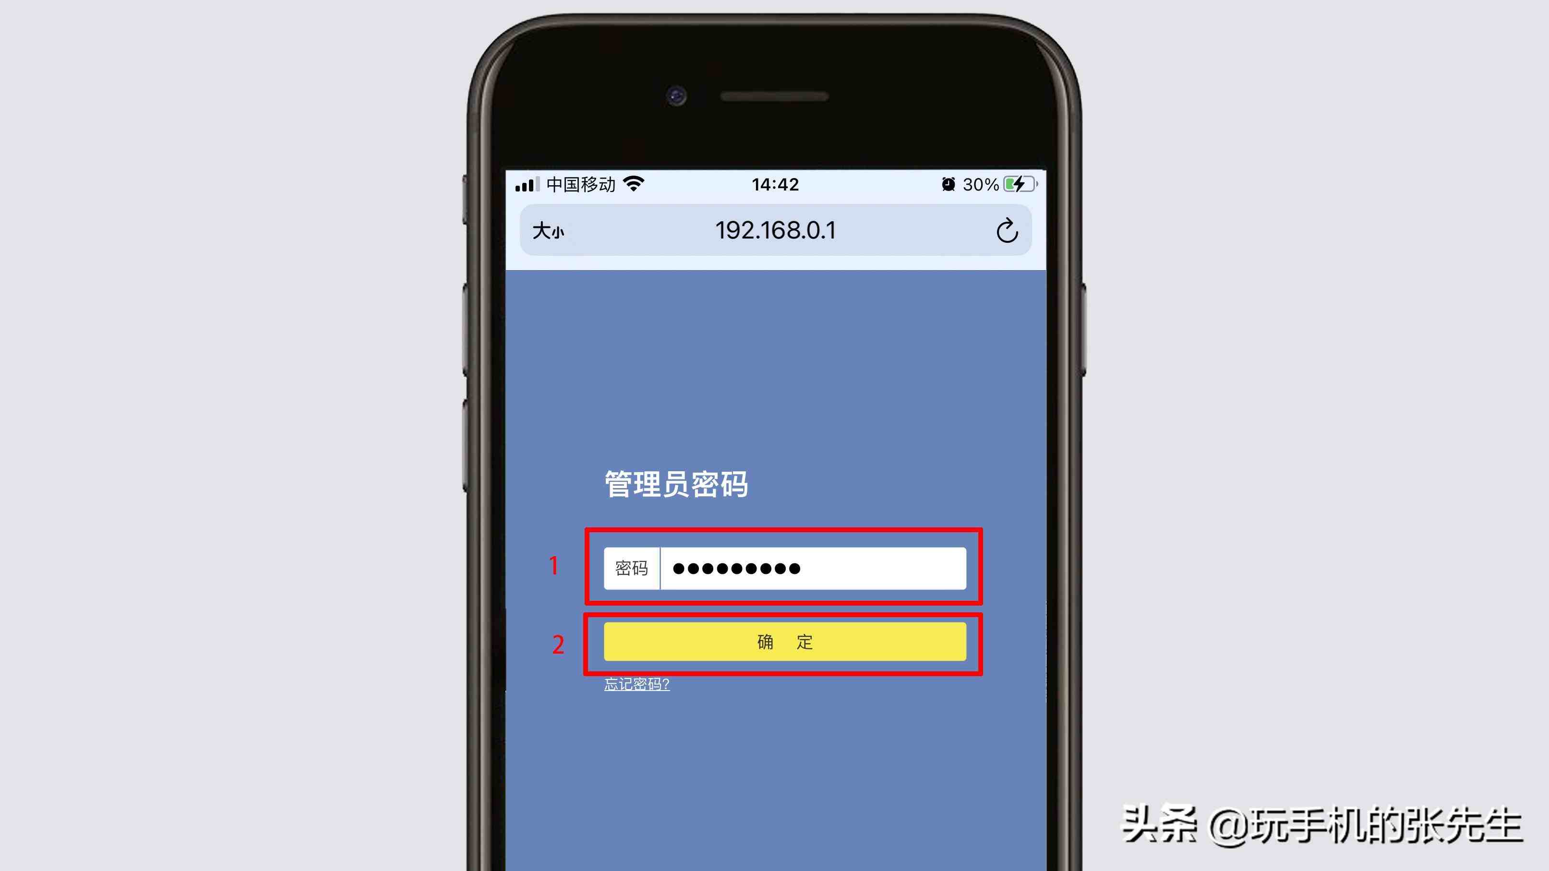The width and height of the screenshot is (1549, 871).
Task: Click the refresh/reload icon
Action: pos(1007,231)
